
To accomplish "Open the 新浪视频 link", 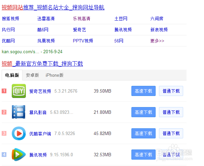I will [x=159, y=30].
